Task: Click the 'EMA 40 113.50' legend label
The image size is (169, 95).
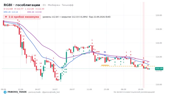Action: tap(34, 12)
